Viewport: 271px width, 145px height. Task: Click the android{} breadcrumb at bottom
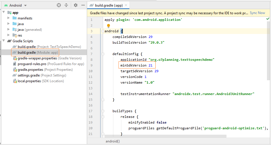coord(113,141)
